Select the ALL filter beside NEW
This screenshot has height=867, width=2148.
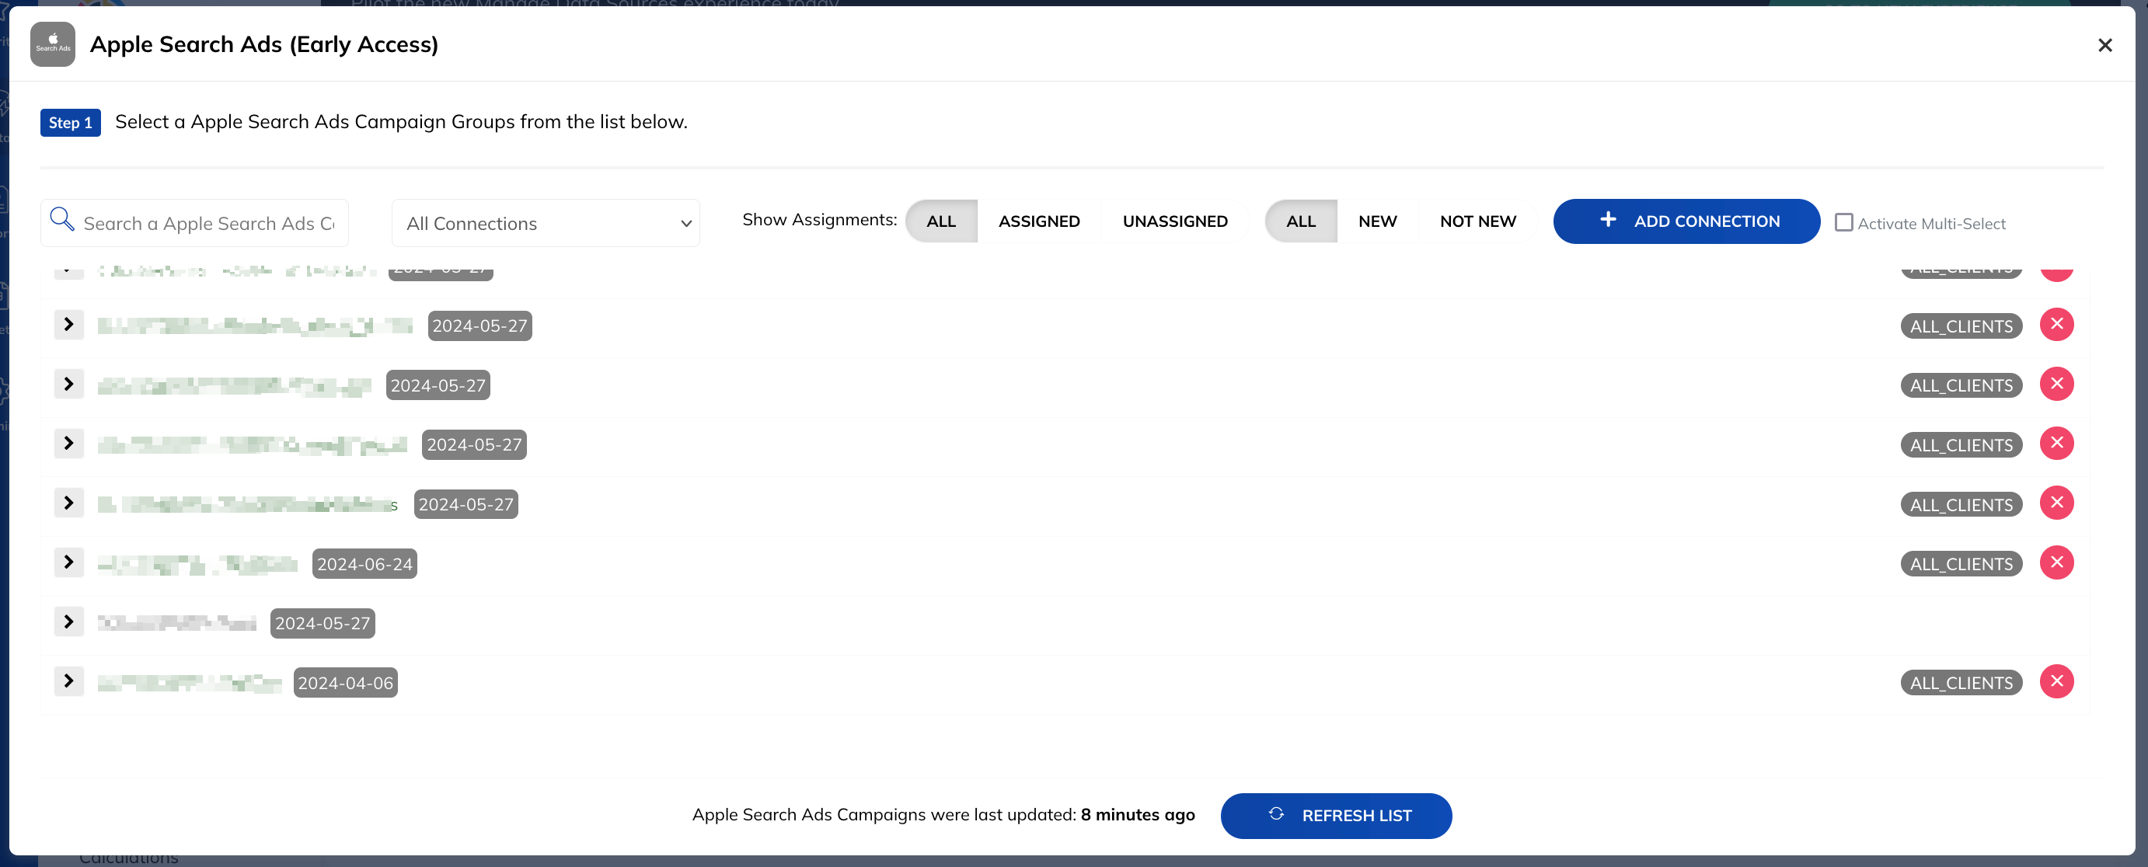(1300, 221)
